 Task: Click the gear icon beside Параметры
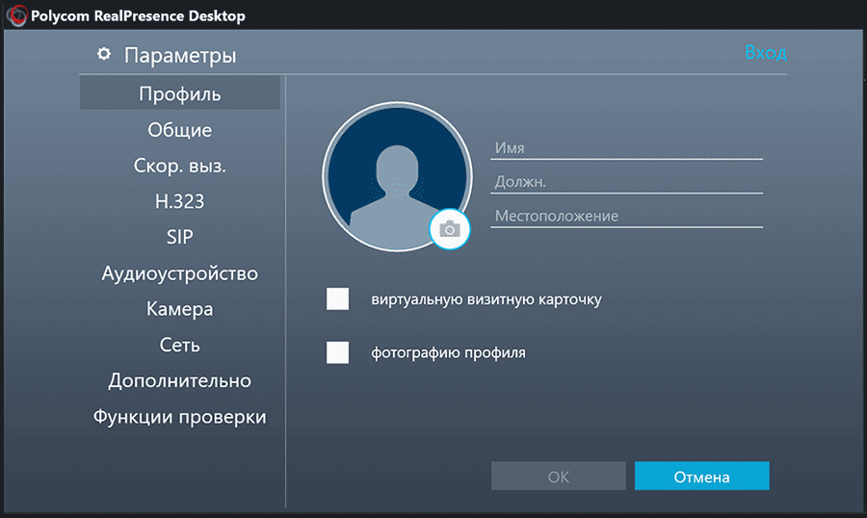click(104, 54)
